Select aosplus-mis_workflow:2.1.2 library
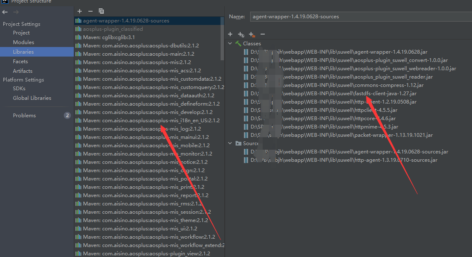The height and width of the screenshot is (257, 472). 149,237
